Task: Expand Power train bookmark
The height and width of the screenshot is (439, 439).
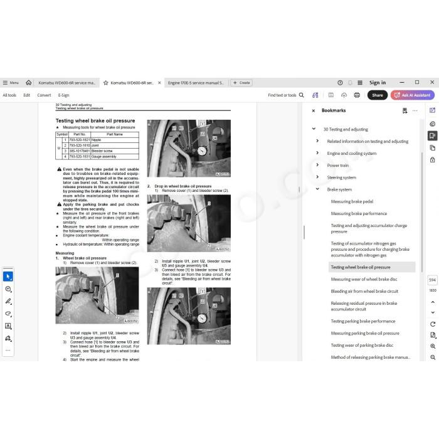Action: [317, 165]
